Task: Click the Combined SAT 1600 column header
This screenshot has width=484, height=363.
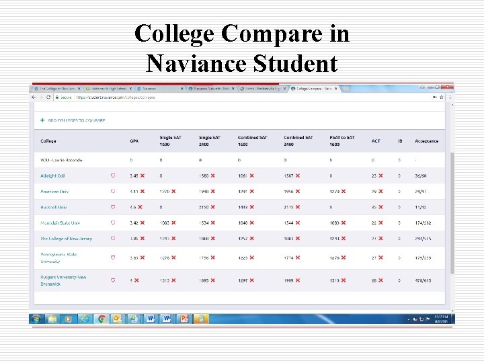Action: (253, 140)
